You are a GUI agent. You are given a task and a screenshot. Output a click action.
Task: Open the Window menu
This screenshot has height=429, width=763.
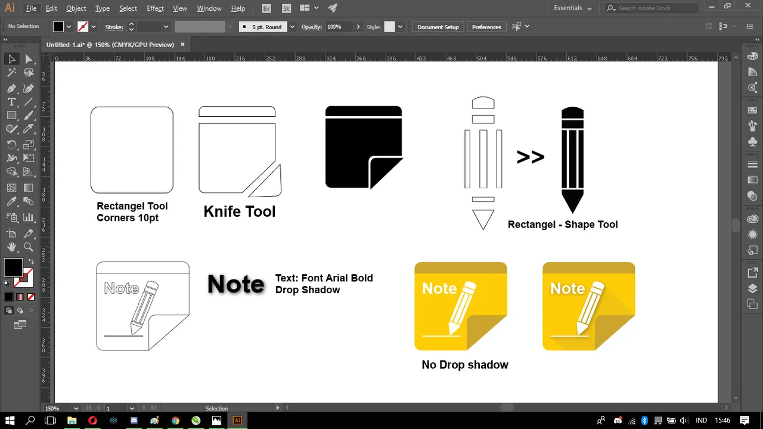click(x=209, y=8)
